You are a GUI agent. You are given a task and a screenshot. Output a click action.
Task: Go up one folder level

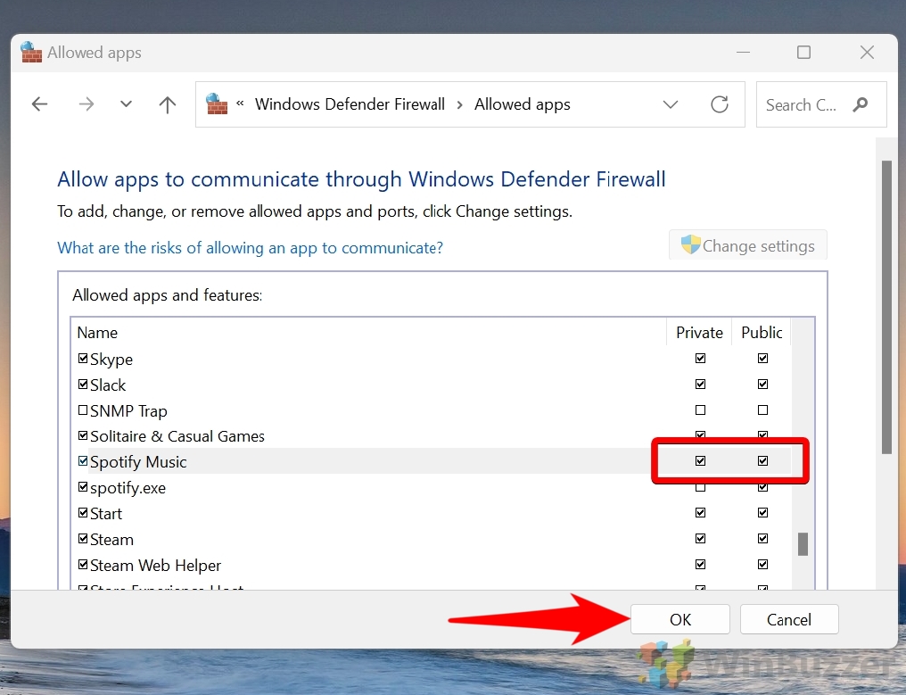coord(168,104)
